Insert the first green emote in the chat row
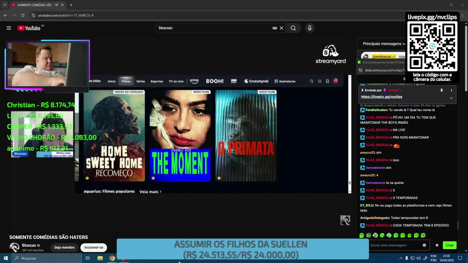The width and height of the screenshot is (468, 263). (362, 235)
